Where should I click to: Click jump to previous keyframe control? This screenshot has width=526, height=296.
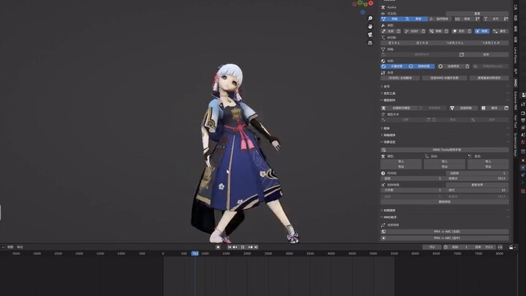tap(235, 247)
